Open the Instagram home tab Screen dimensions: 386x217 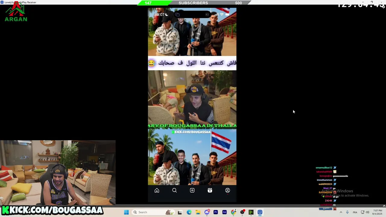[x=157, y=190]
